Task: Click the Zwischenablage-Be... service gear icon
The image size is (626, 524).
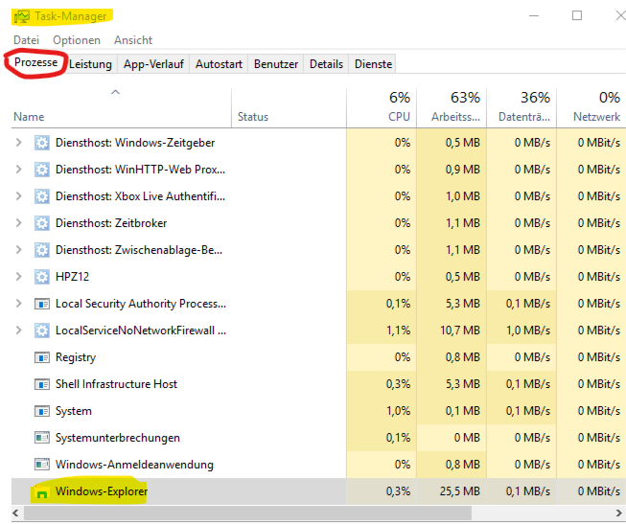Action: click(x=41, y=250)
